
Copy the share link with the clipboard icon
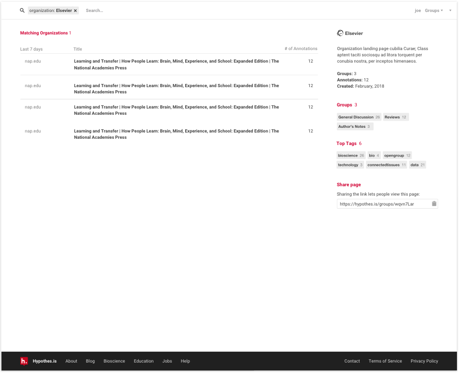(434, 203)
